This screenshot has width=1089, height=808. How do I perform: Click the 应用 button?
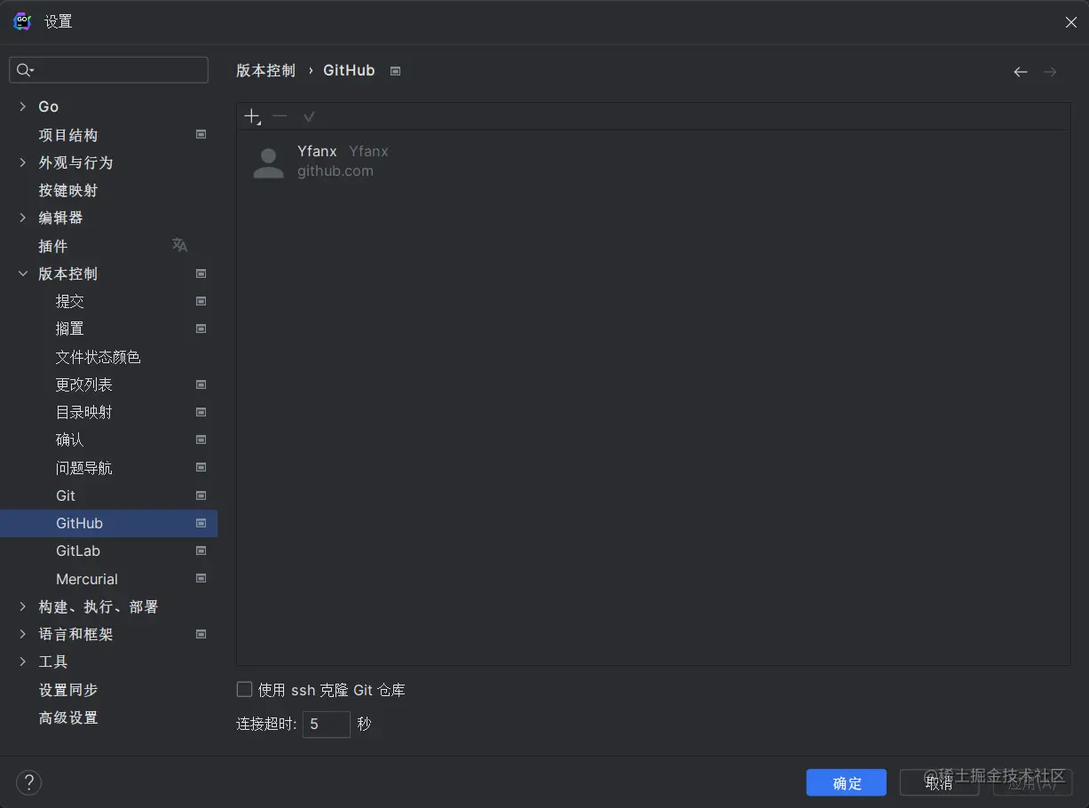[x=1032, y=782]
